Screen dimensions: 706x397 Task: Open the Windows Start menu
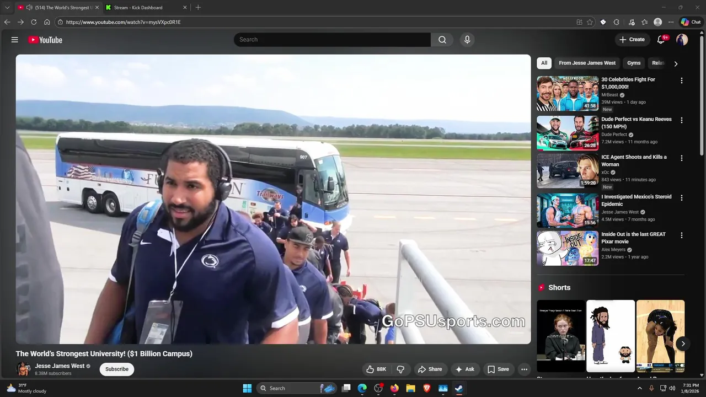[247, 388]
